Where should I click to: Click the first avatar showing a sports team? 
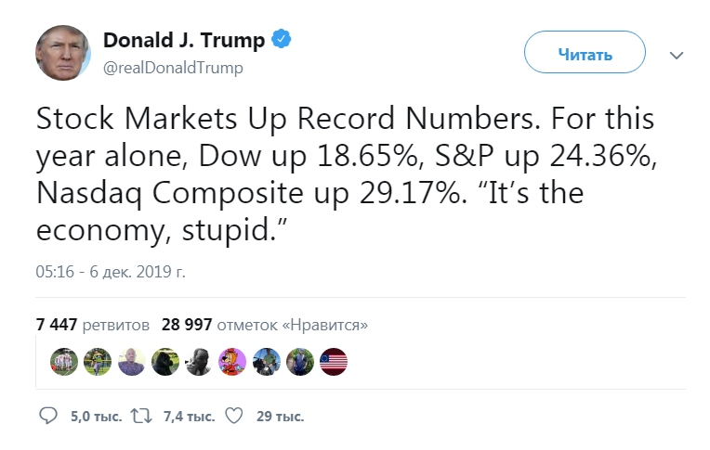click(62, 361)
